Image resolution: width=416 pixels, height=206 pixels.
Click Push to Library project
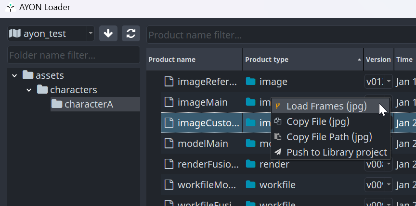coord(336,152)
